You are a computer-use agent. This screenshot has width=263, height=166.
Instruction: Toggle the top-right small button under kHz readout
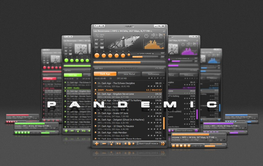[x=102, y=40]
